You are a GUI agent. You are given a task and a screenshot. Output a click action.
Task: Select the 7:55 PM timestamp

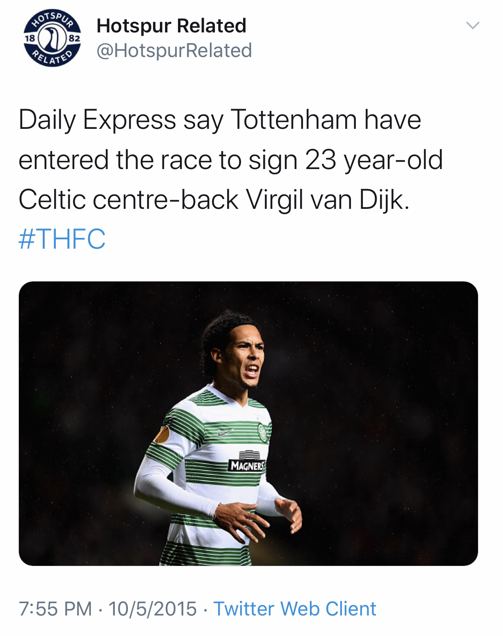click(55, 609)
